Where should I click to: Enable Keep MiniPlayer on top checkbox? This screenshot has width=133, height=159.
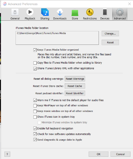pyautogui.click(x=35, y=106)
